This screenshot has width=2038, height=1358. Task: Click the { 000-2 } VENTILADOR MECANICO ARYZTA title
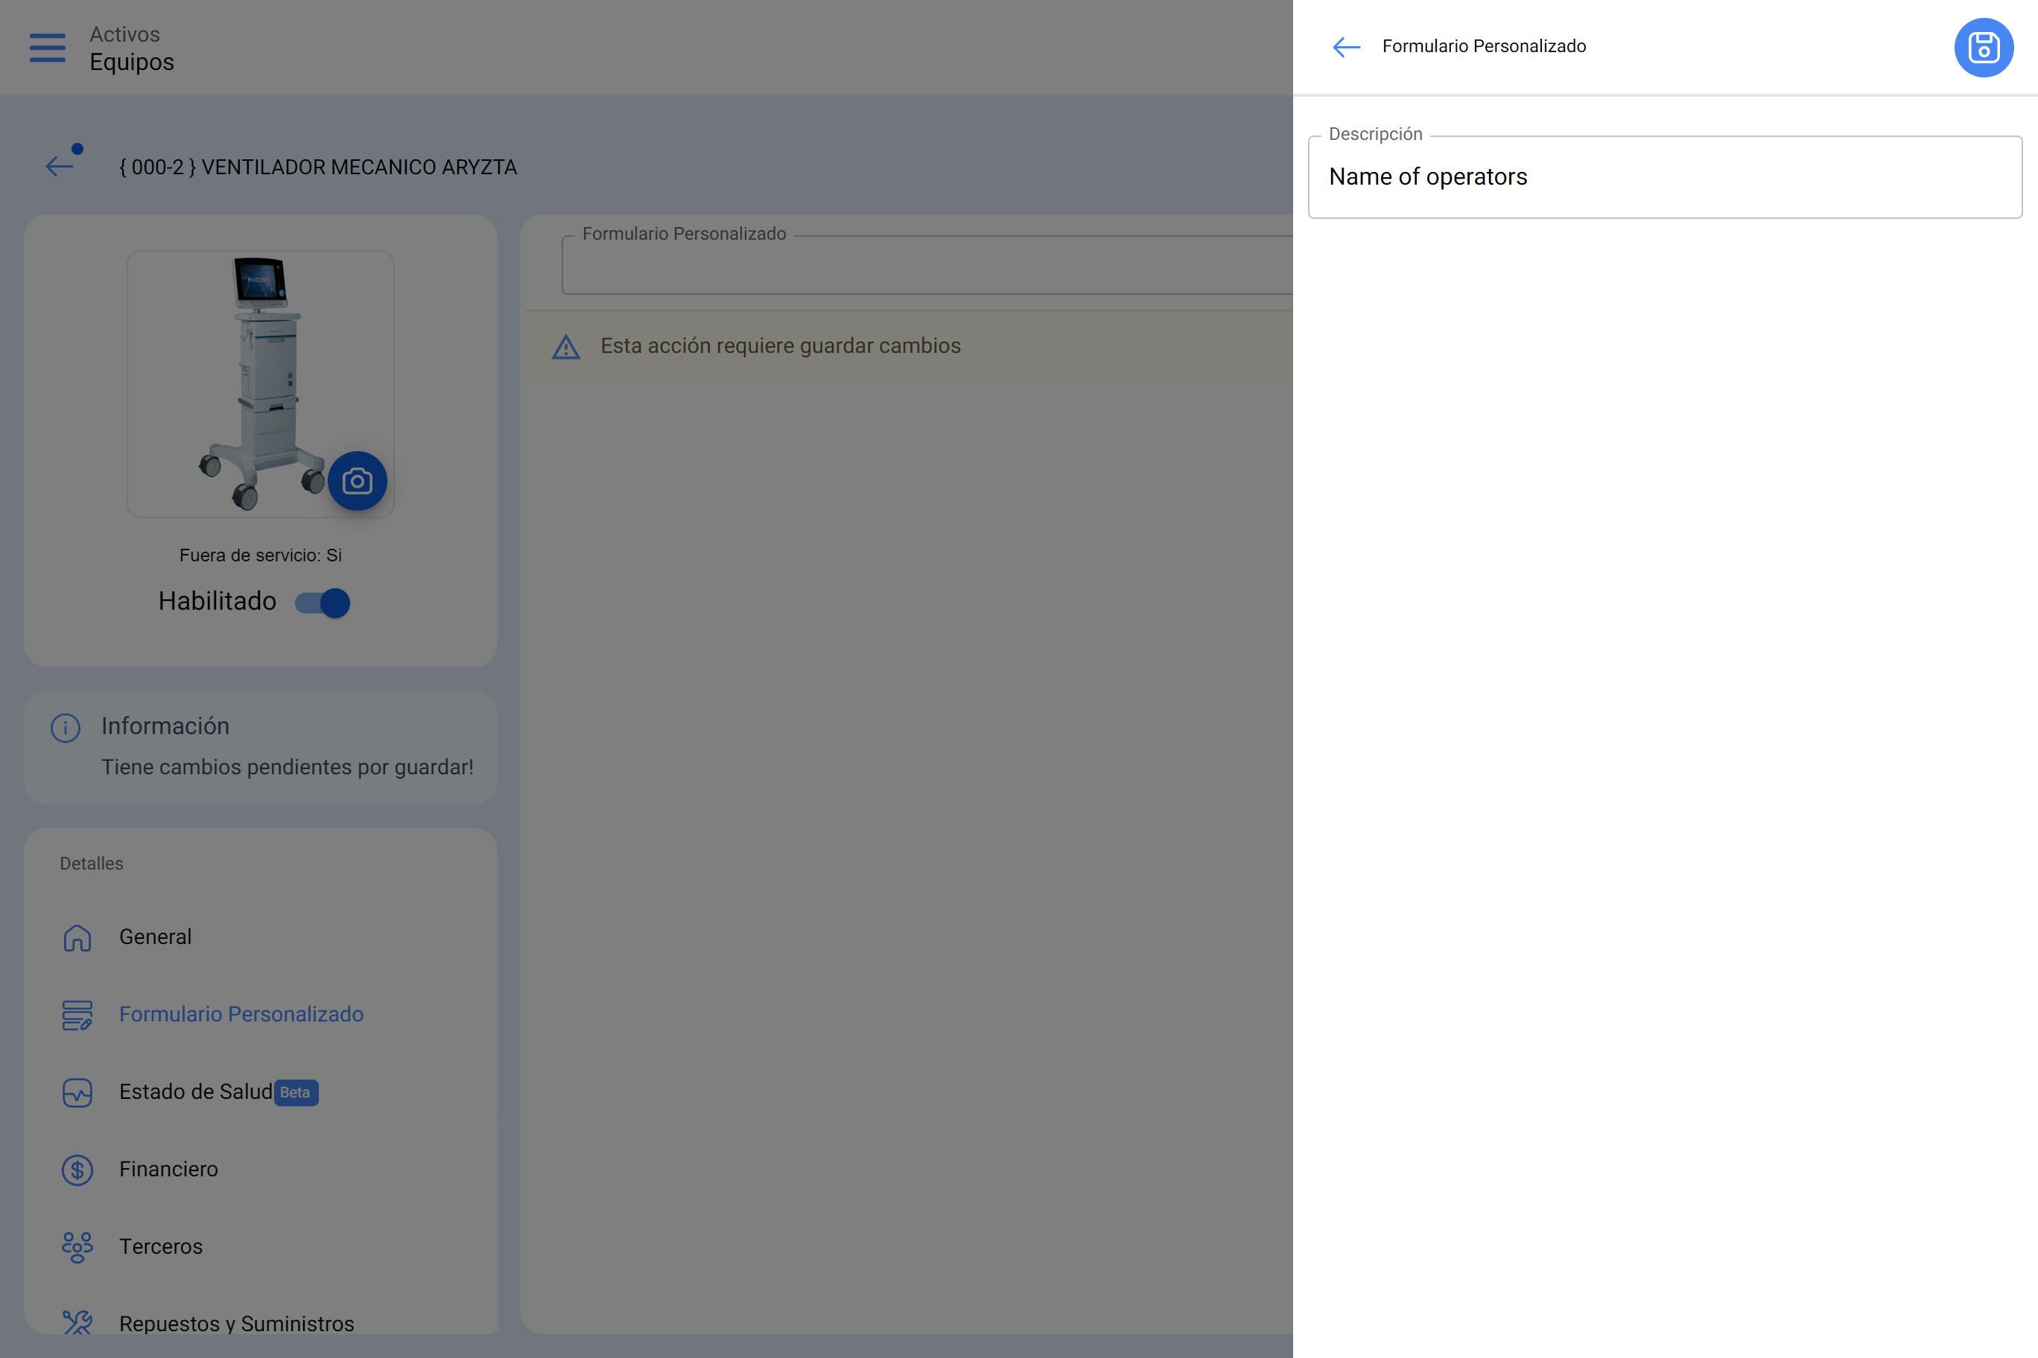coord(318,168)
